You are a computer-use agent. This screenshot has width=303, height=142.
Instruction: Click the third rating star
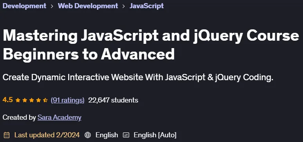[32, 100]
